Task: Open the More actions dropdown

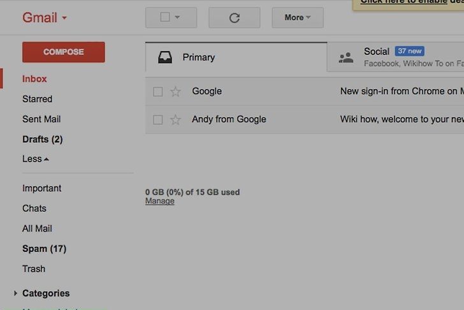Action: [298, 18]
